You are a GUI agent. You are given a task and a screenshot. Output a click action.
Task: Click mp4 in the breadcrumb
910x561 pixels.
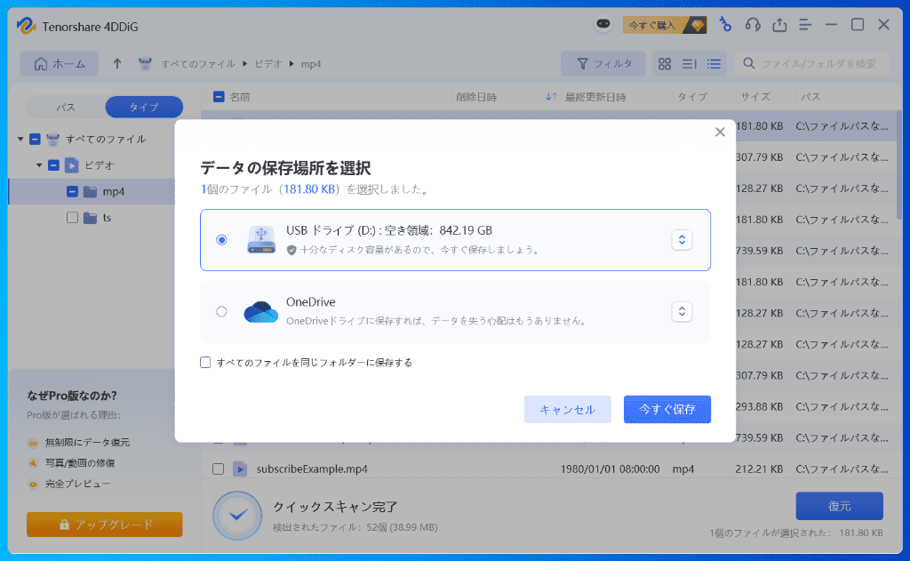311,64
